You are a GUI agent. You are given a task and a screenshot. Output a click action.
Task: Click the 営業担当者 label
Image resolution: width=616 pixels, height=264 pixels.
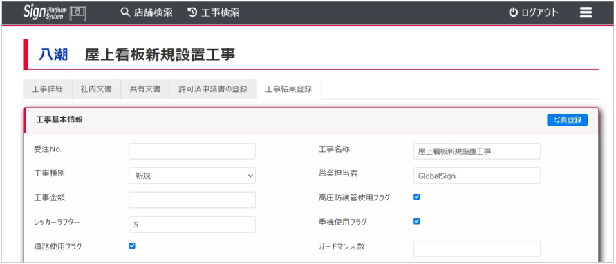point(338,173)
